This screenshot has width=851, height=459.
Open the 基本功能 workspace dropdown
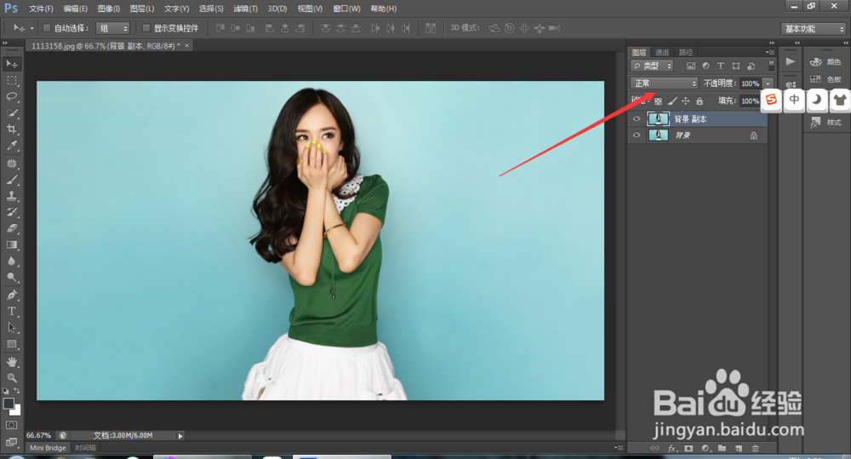click(x=814, y=29)
